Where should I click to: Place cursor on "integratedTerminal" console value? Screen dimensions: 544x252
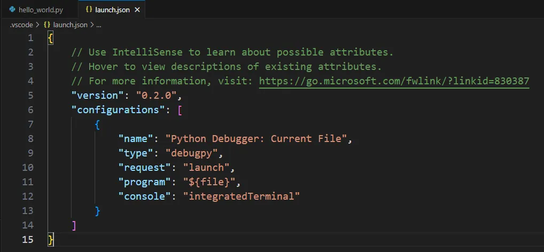pos(241,196)
